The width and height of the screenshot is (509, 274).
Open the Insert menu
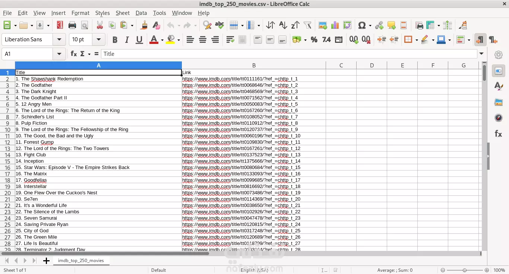point(58,13)
